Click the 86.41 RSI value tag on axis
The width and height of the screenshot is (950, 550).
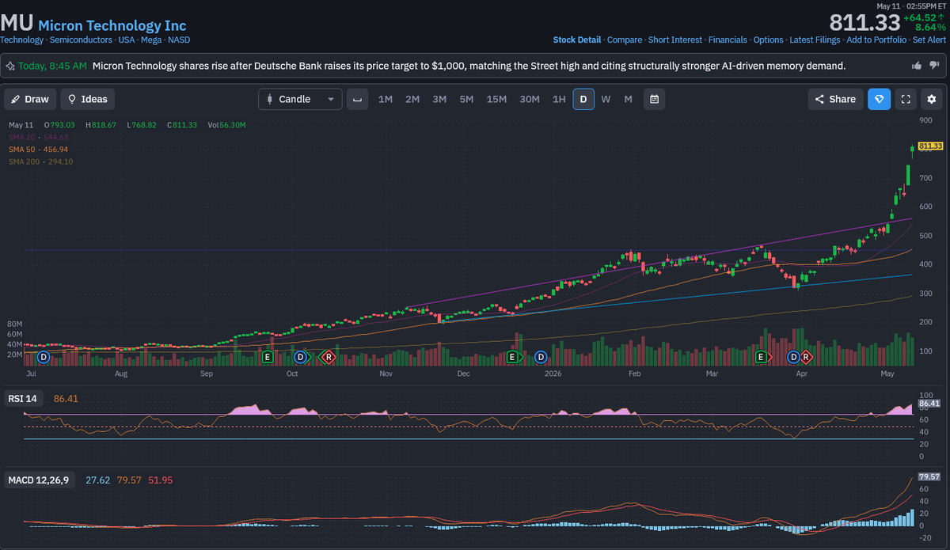[931, 404]
